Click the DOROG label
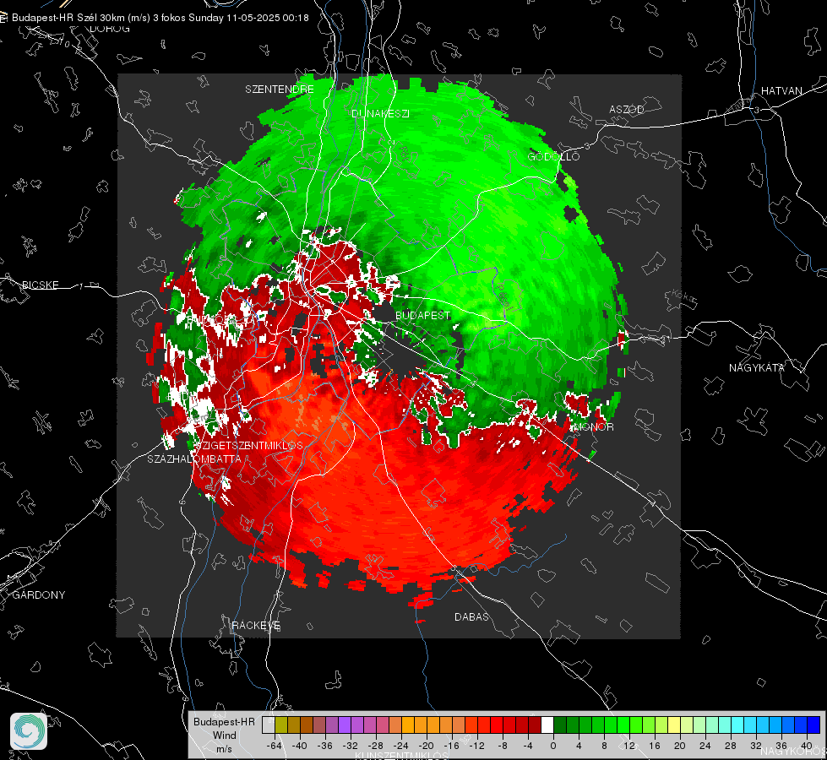 coord(110,29)
